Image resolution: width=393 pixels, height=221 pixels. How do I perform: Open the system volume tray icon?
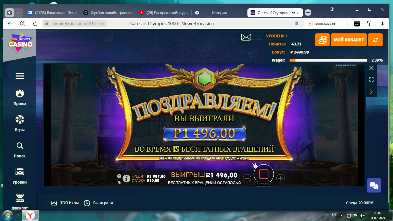(x=363, y=215)
